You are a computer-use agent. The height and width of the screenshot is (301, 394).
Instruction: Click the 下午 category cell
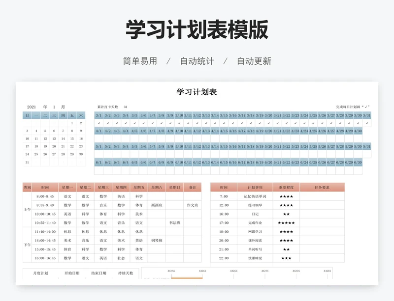(27, 245)
